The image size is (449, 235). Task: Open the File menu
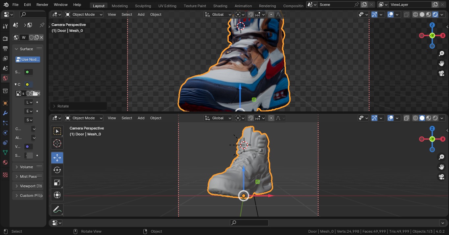[x=15, y=5]
